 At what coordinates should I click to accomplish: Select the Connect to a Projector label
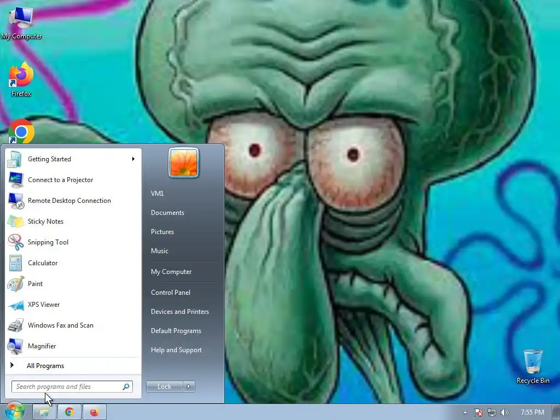(x=60, y=179)
